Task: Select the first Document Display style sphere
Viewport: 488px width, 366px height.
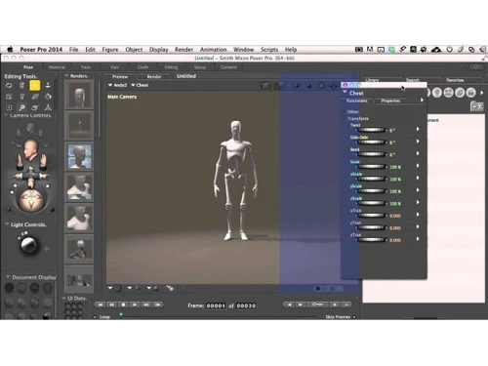Action: (x=9, y=288)
